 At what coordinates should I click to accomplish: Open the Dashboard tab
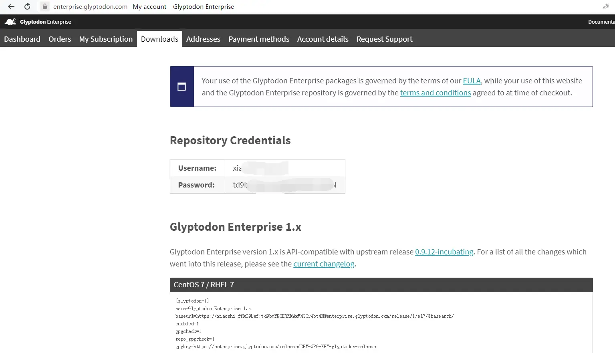[22, 39]
